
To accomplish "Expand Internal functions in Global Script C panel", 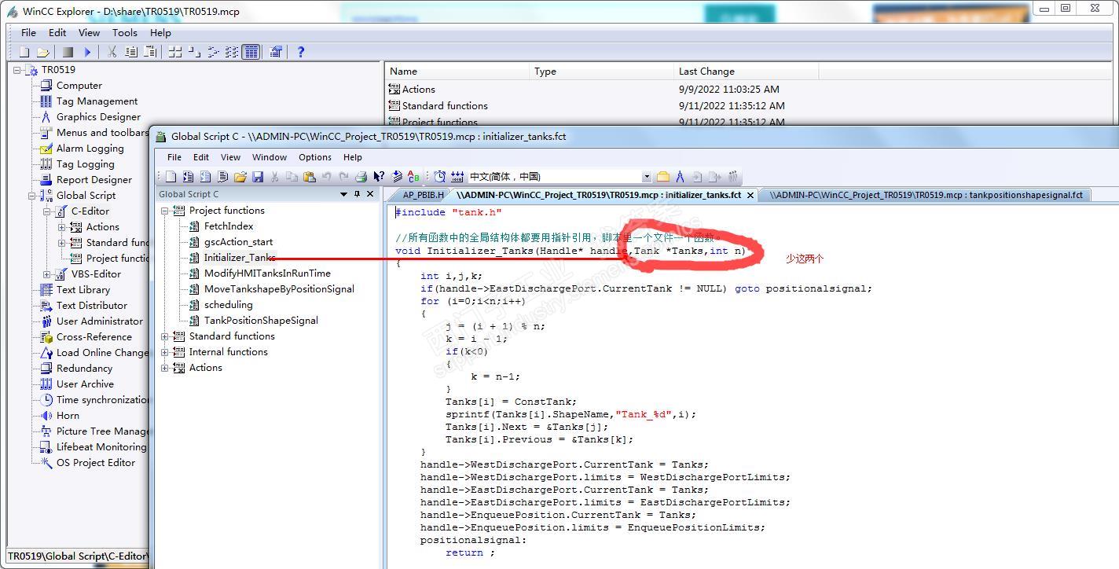I will (x=165, y=352).
